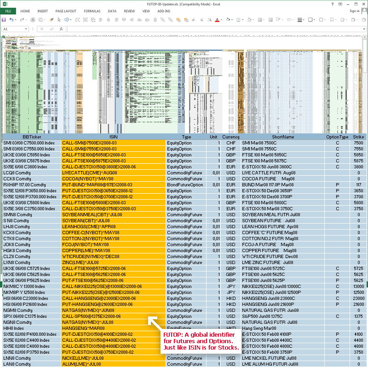Screen dimensions: 368x368
Task: Apply fill color with the paint bucket icon
Action: (x=227, y=19)
